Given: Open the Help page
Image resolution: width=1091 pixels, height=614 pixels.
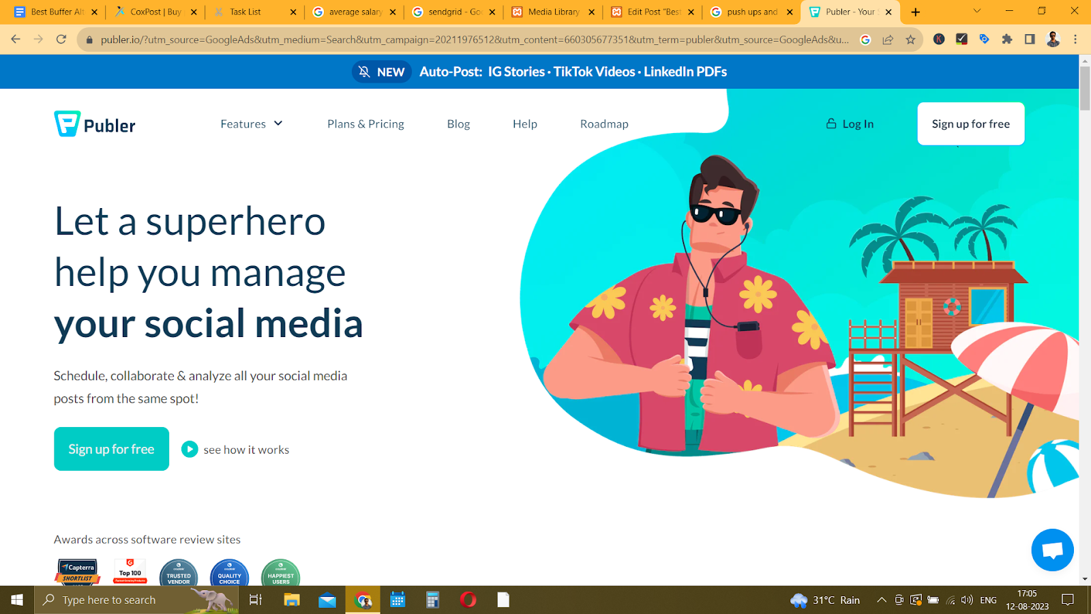Looking at the screenshot, I should [x=525, y=123].
